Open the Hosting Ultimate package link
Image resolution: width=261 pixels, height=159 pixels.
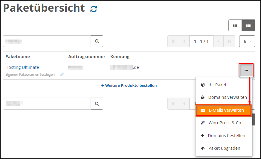22,67
